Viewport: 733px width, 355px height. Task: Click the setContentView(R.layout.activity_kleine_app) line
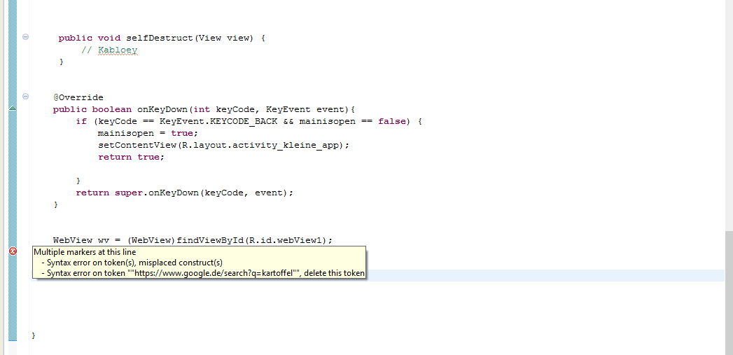click(x=223, y=145)
